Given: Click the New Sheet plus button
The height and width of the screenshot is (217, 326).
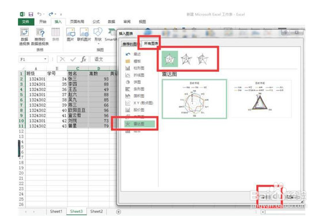Looking at the screenshot, I should (x=118, y=212).
